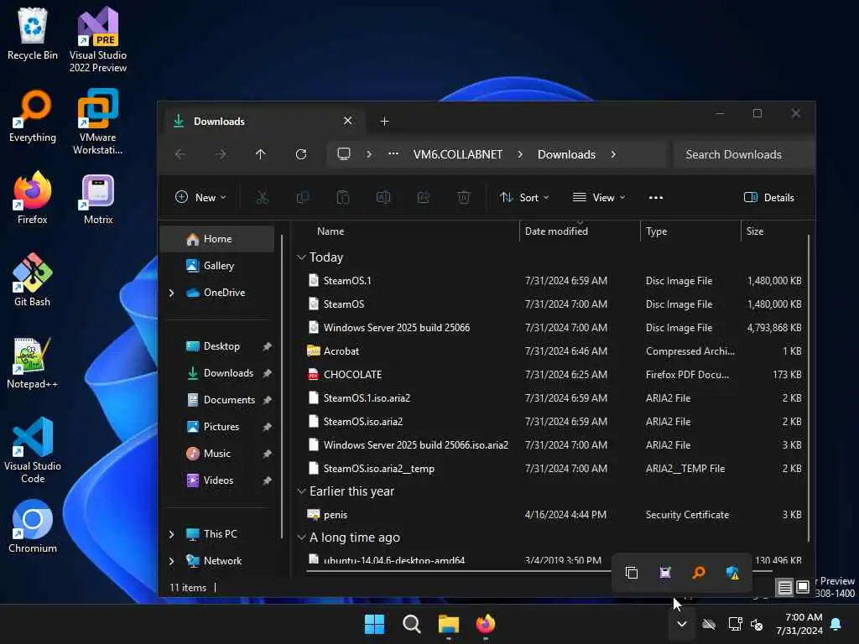Collapse the Earlier this year group
The height and width of the screenshot is (644, 859).
click(301, 491)
